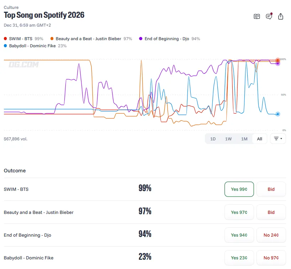Click the share upload icon

(281, 16)
